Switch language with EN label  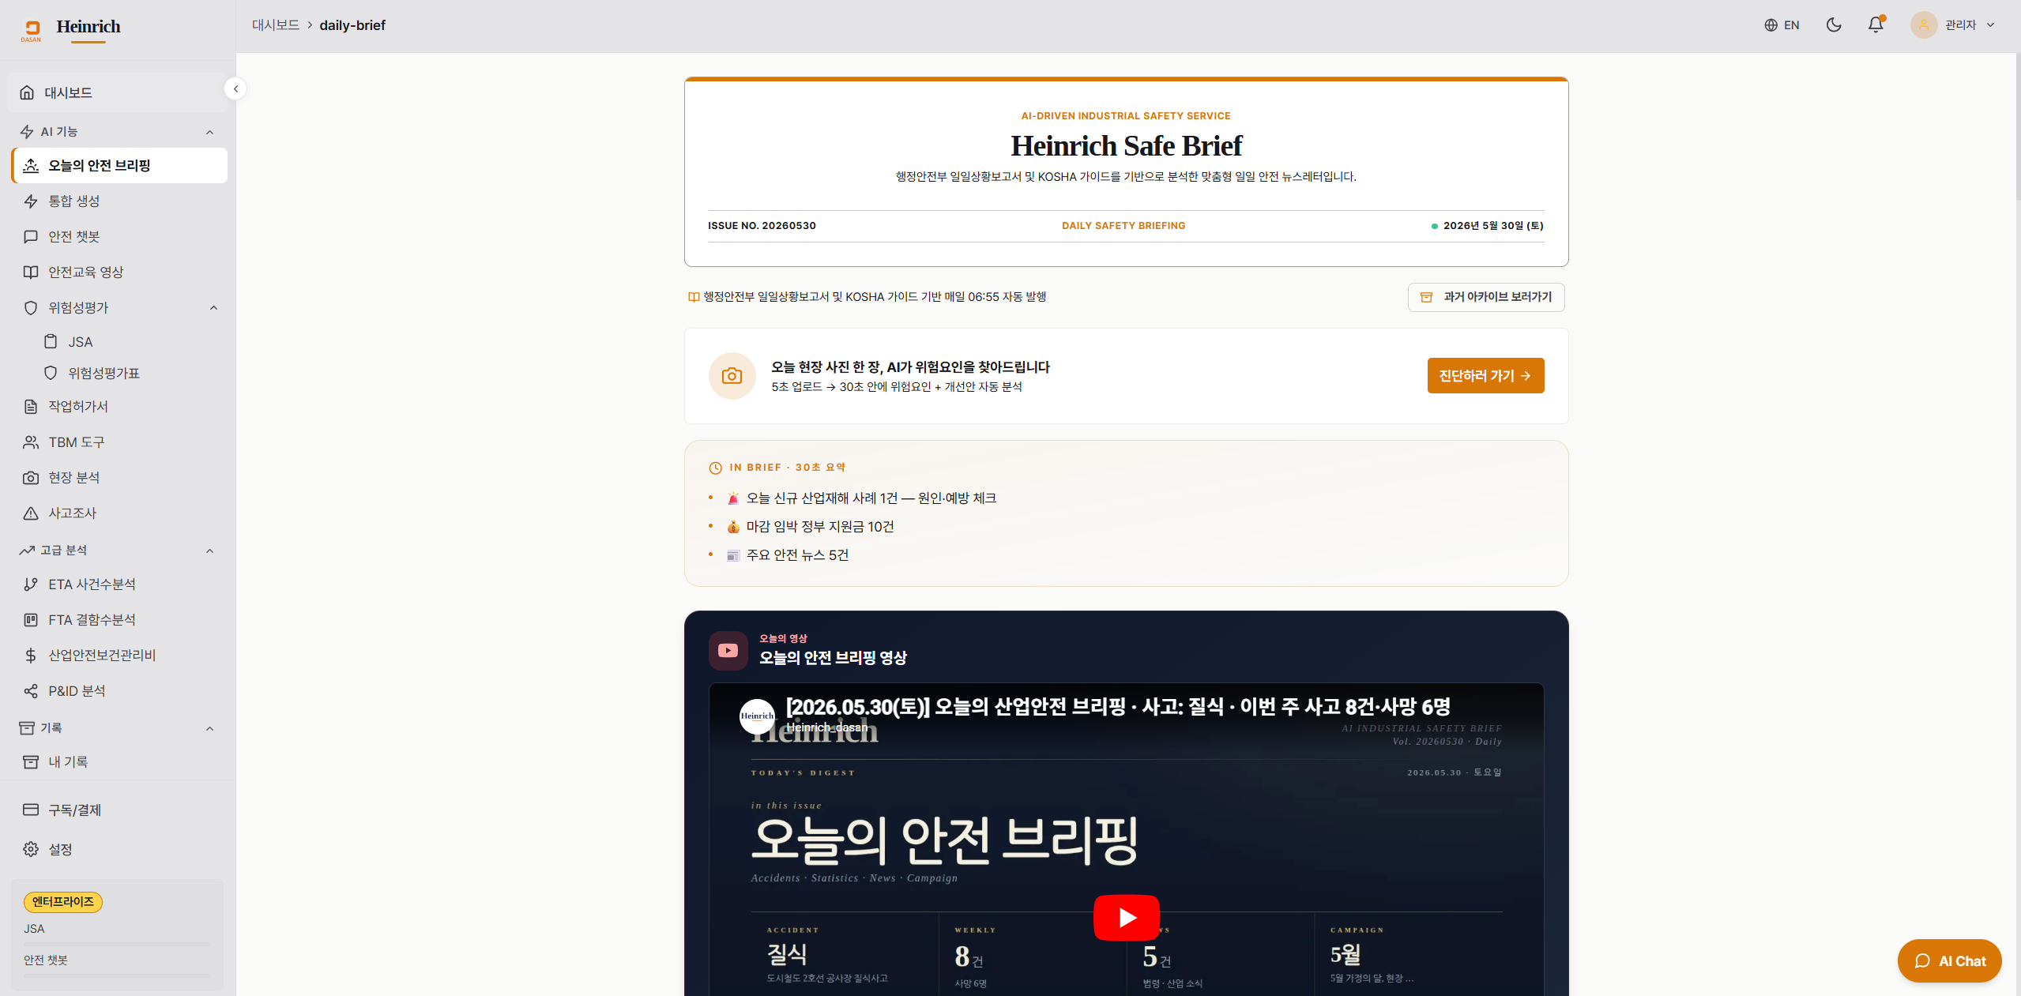(1791, 25)
